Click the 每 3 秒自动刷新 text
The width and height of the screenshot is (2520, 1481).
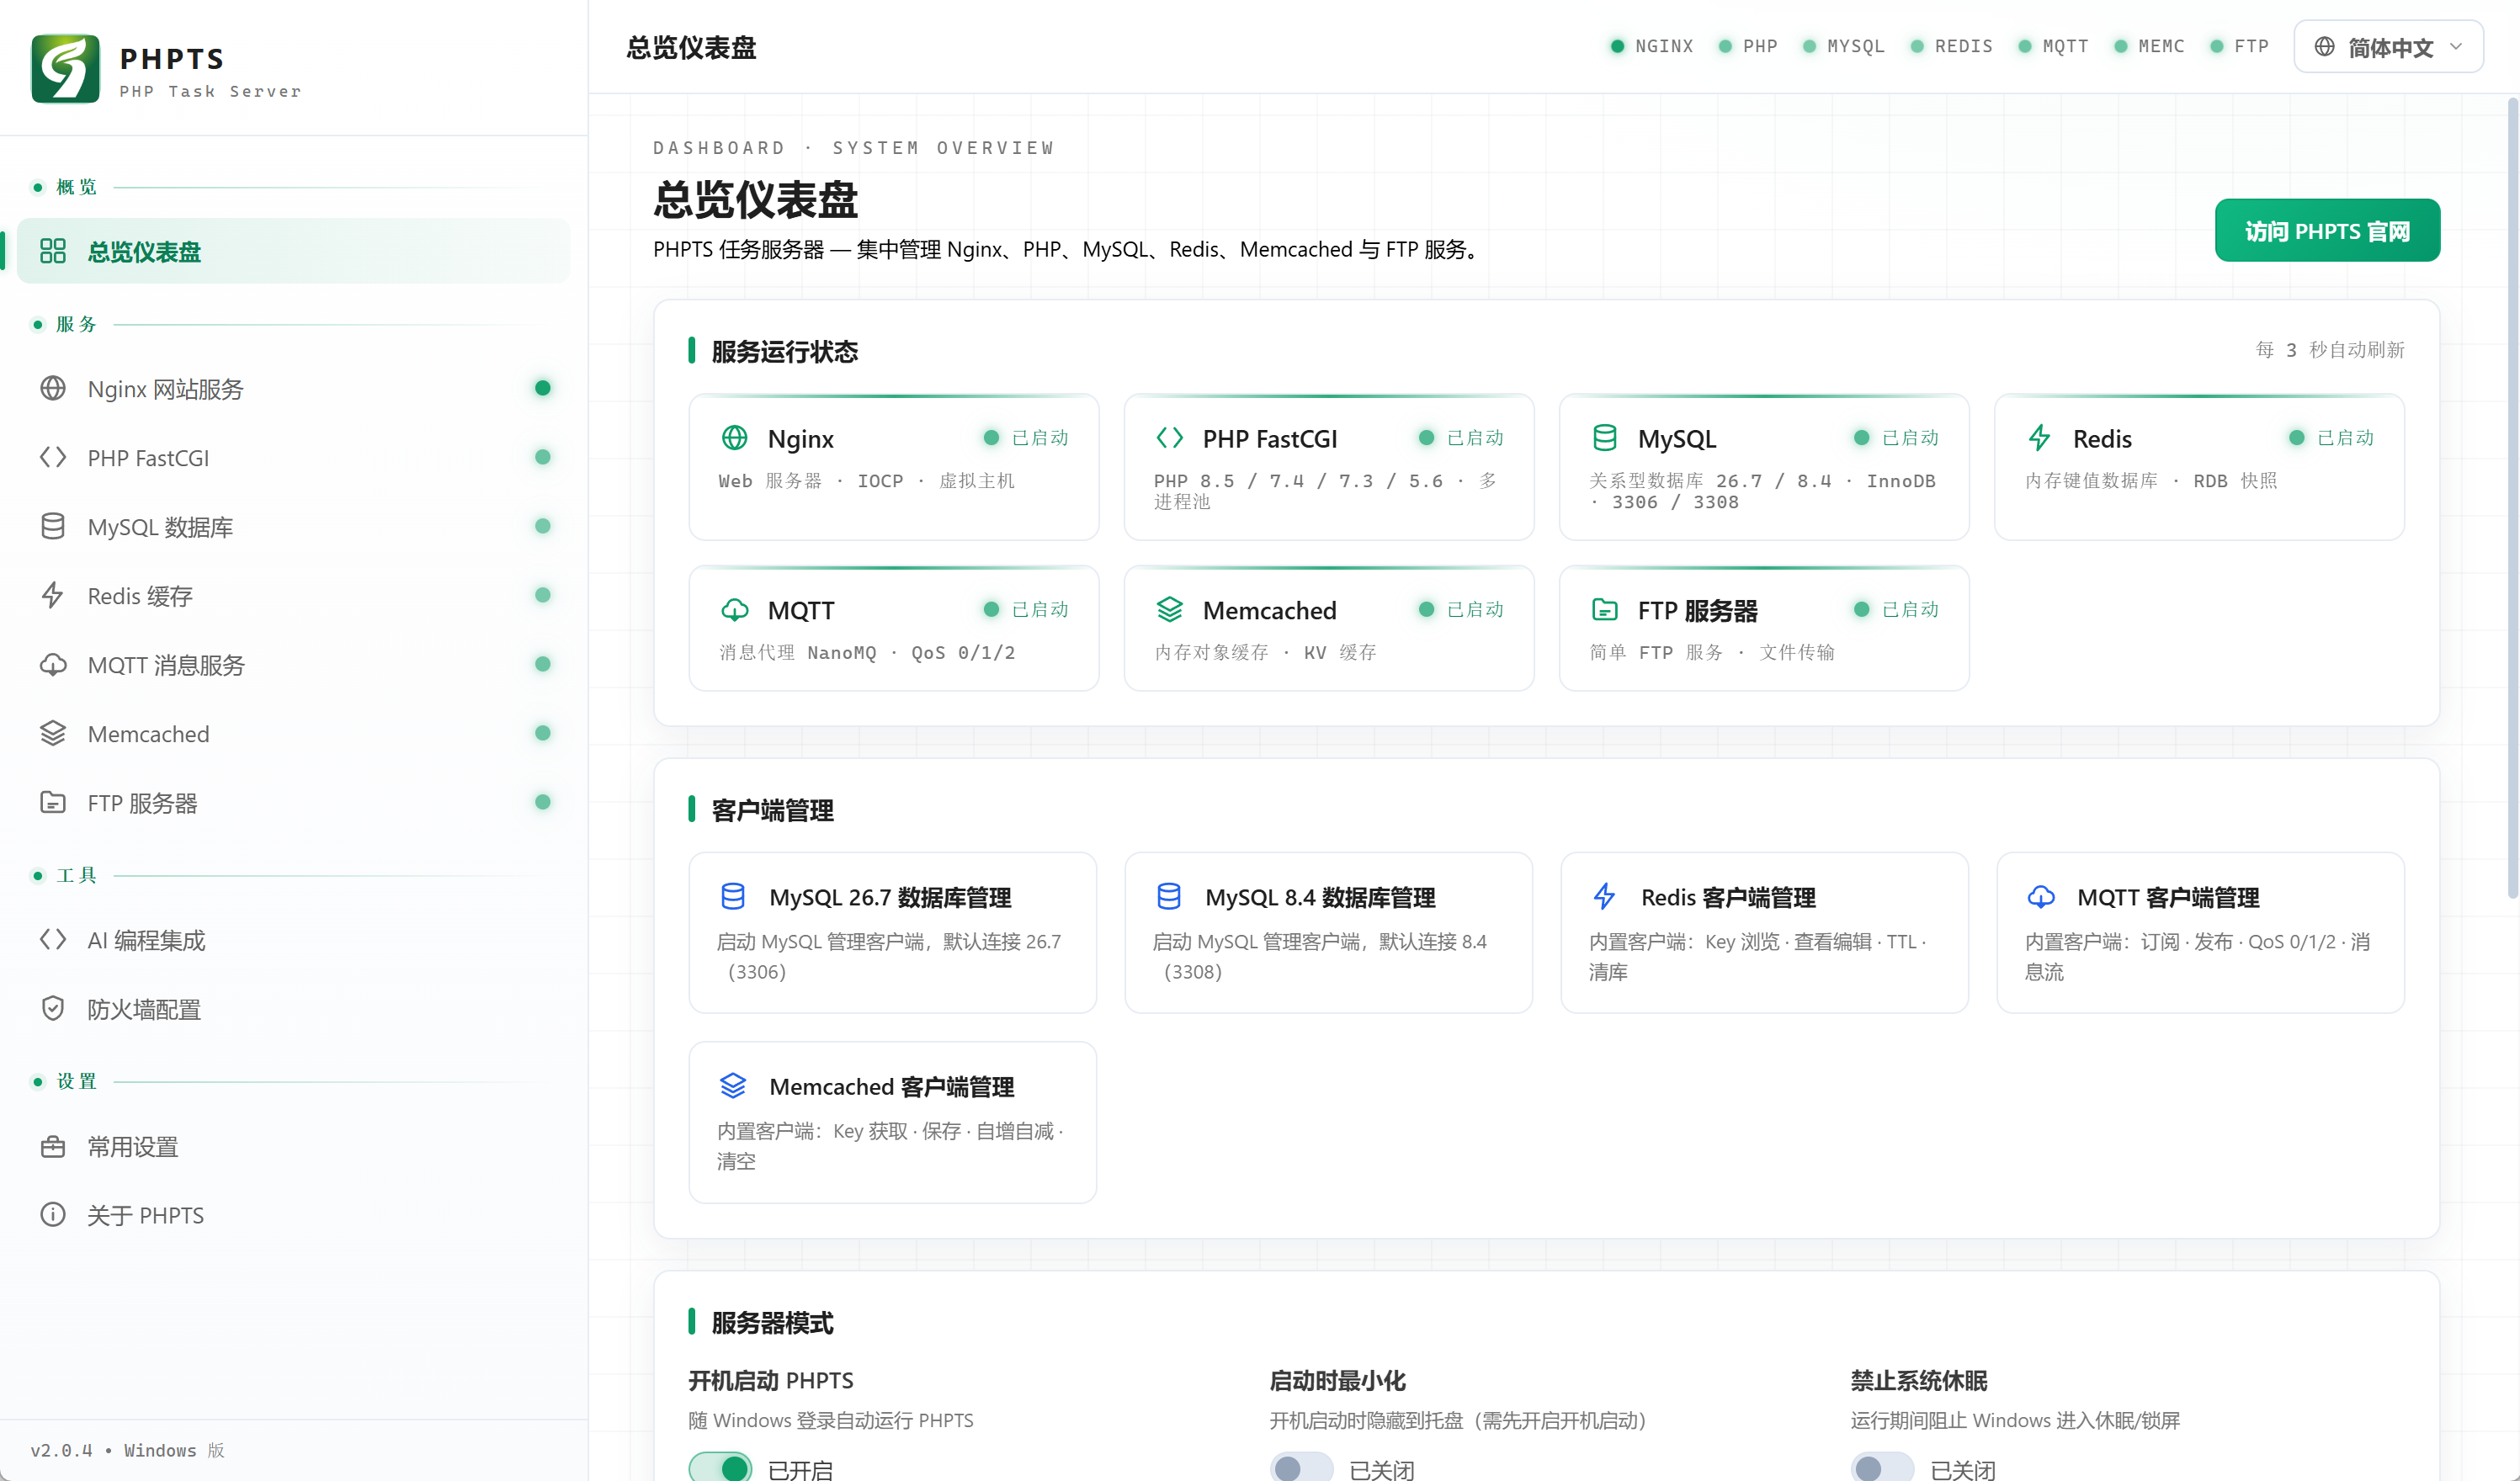(2330, 350)
